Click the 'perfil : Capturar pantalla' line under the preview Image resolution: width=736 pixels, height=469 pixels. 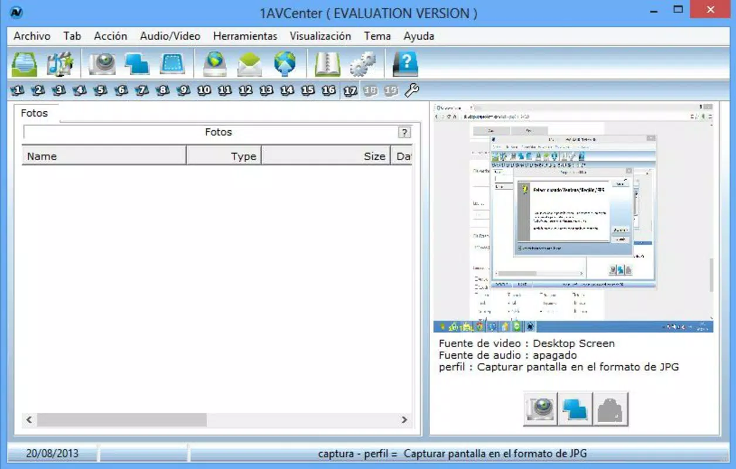coord(558,367)
